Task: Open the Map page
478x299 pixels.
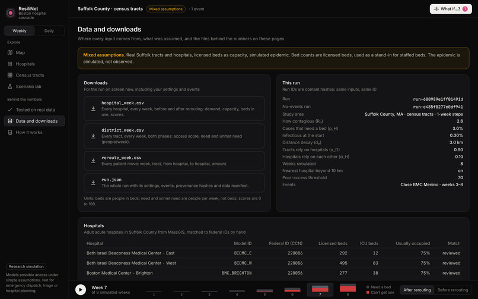Action: coord(34,52)
